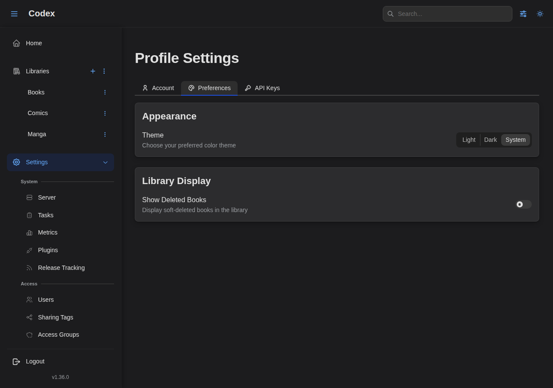Open the Comics library
553x388 pixels.
click(x=38, y=113)
